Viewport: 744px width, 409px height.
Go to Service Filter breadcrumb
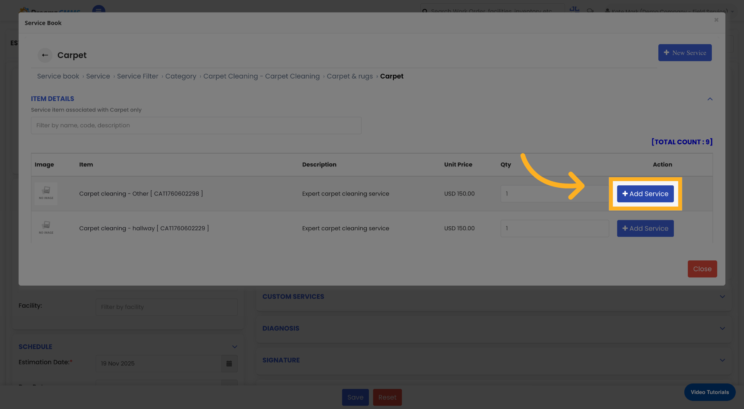(138, 76)
